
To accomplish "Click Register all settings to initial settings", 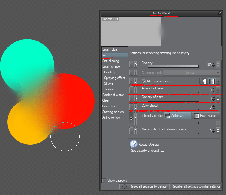I will [196, 186].
